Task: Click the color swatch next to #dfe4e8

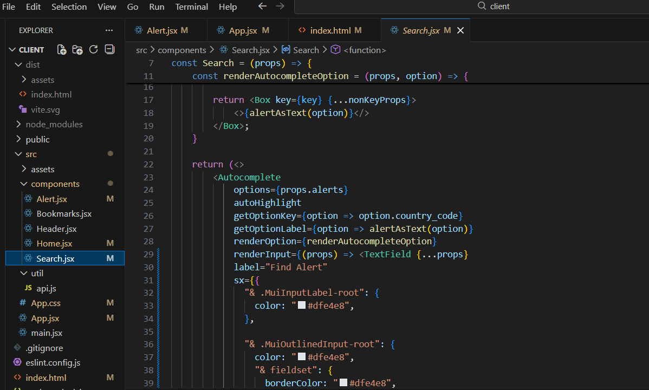Action: tap(301, 305)
